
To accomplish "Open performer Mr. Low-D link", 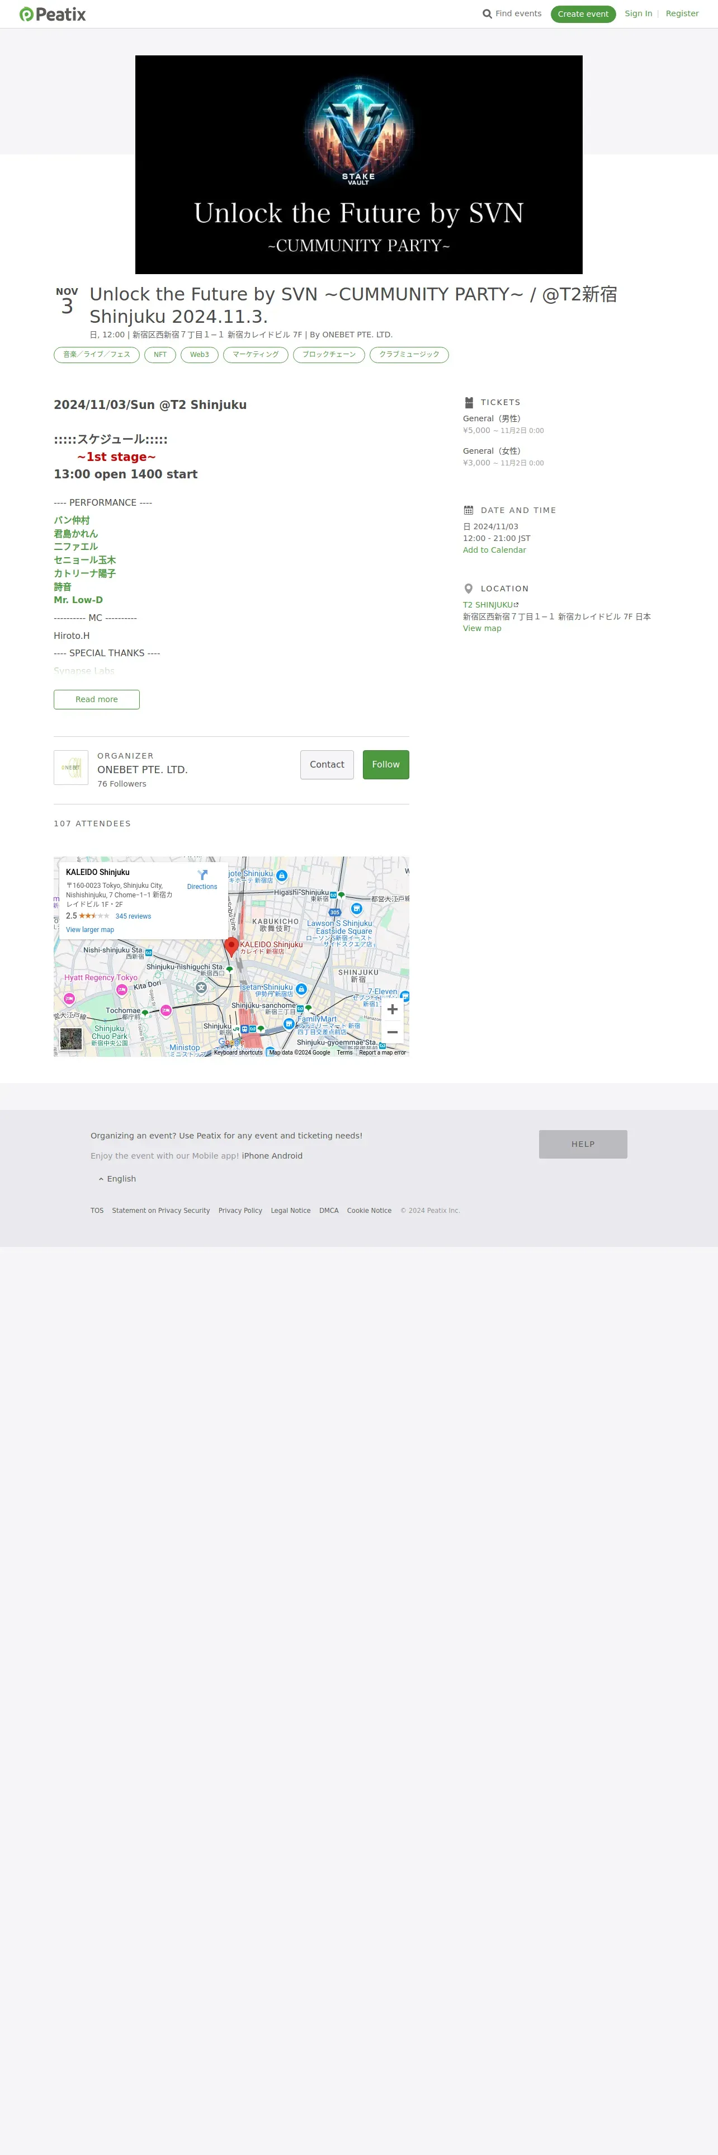I will (79, 601).
